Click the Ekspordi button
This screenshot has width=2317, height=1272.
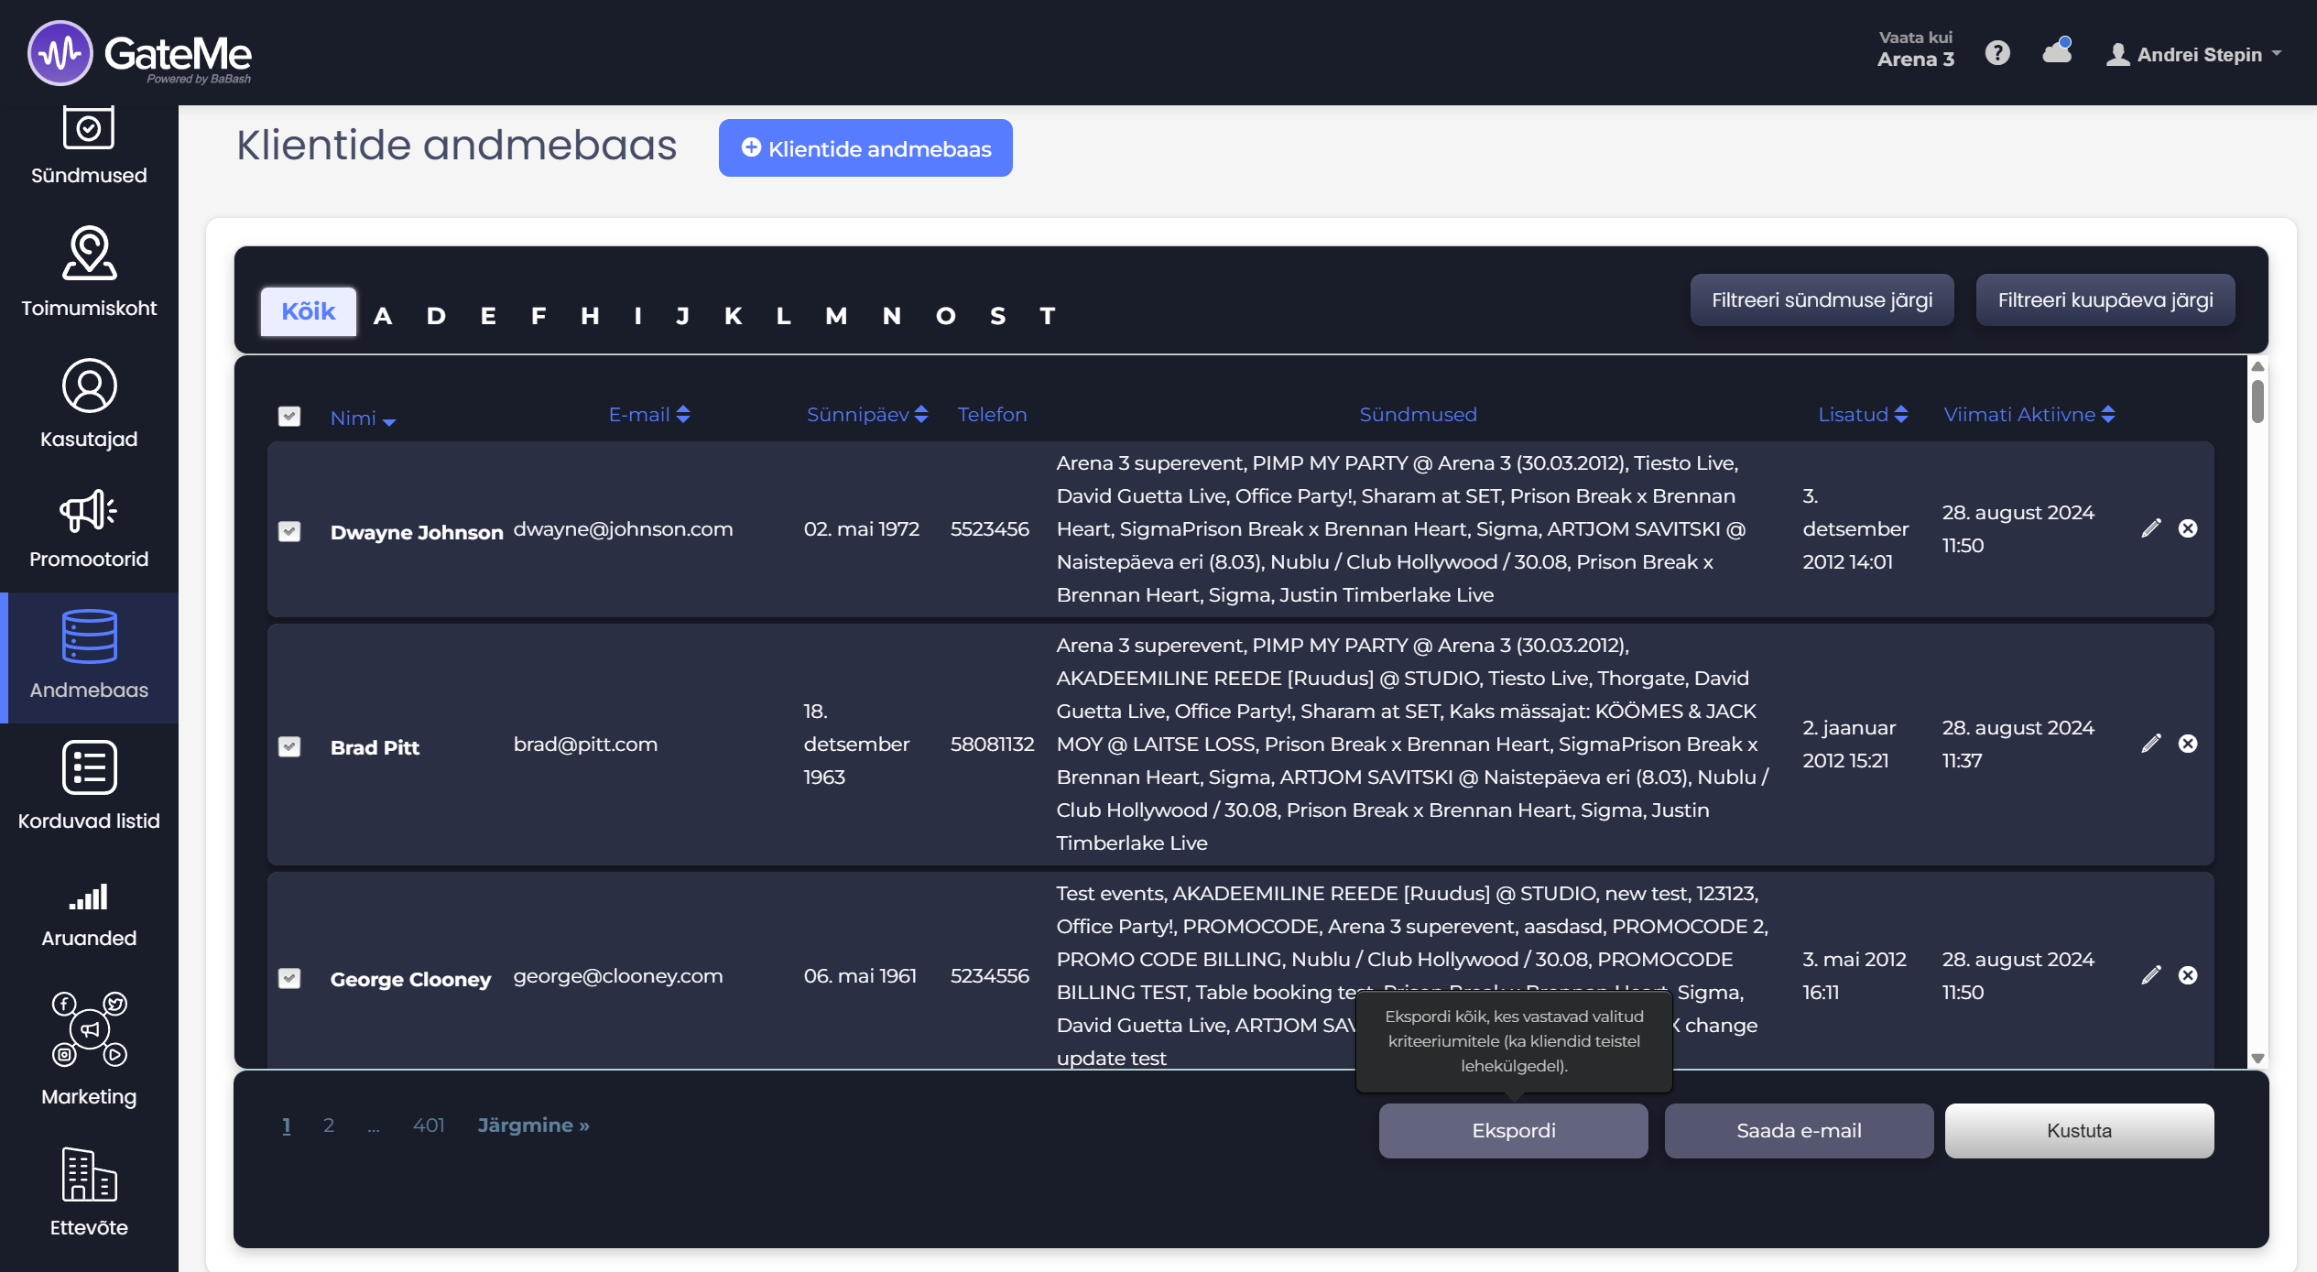[1513, 1131]
